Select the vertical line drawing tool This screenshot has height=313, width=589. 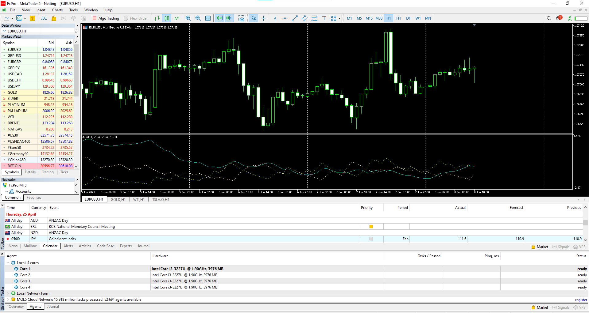coord(275,18)
